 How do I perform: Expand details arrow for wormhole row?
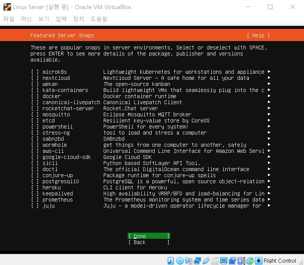click(269, 144)
